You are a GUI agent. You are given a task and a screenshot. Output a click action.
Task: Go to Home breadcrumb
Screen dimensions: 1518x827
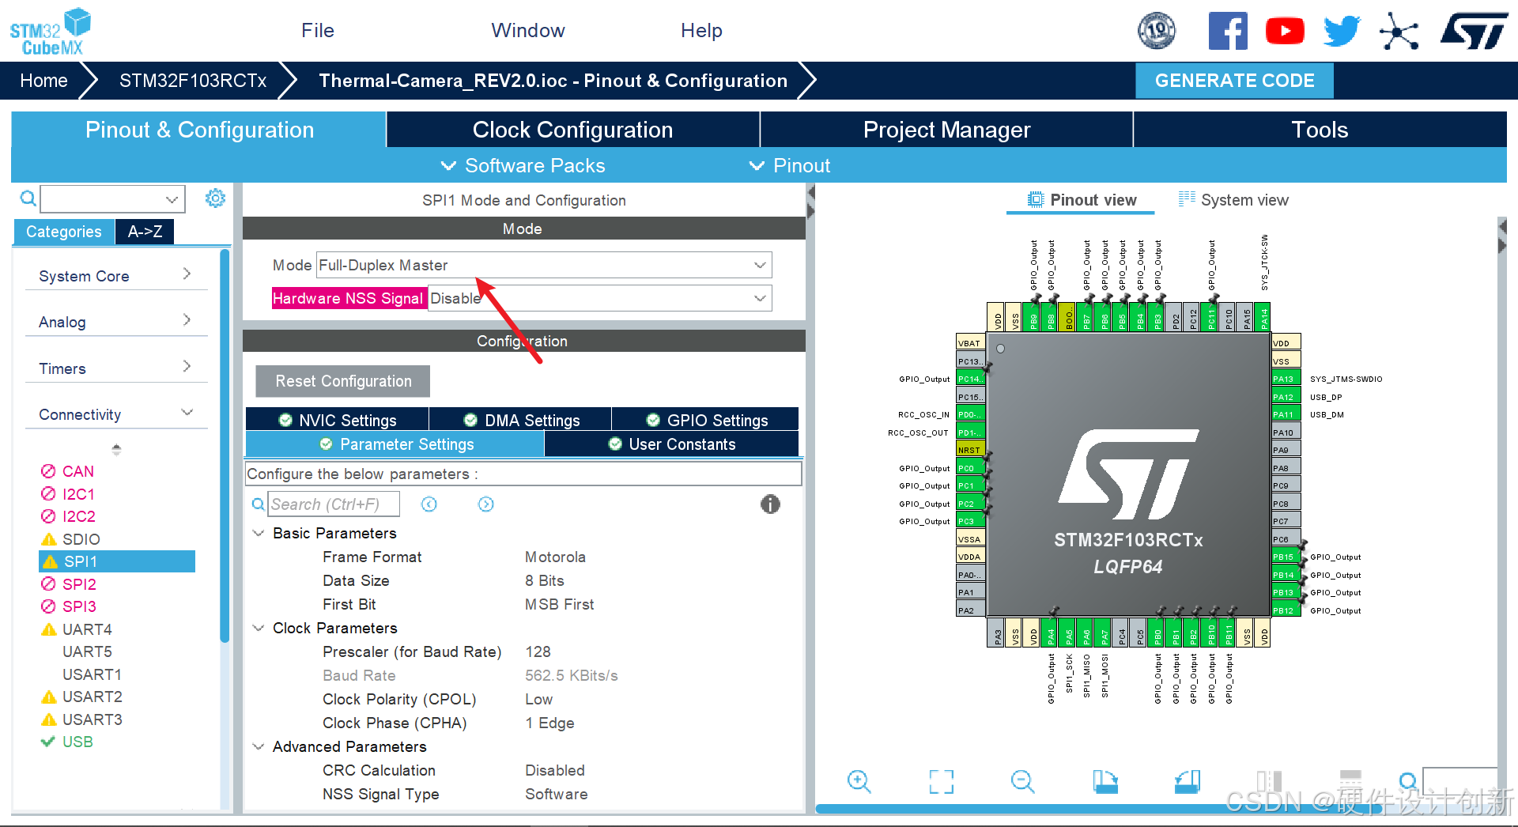[43, 81]
